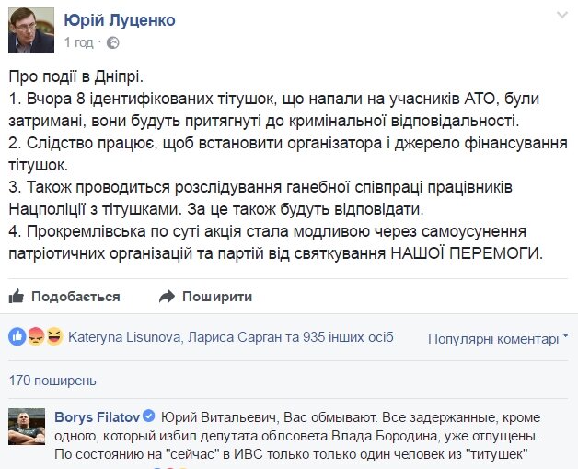Open the 170 поширень shares list

[52, 380]
